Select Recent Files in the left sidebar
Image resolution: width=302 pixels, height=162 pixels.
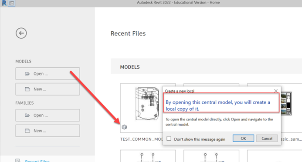point(37,161)
